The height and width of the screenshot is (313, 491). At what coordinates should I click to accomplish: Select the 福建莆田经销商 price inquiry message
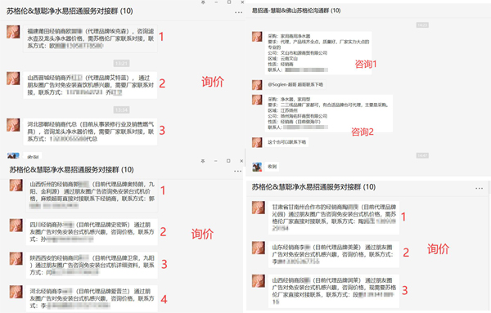(90, 38)
